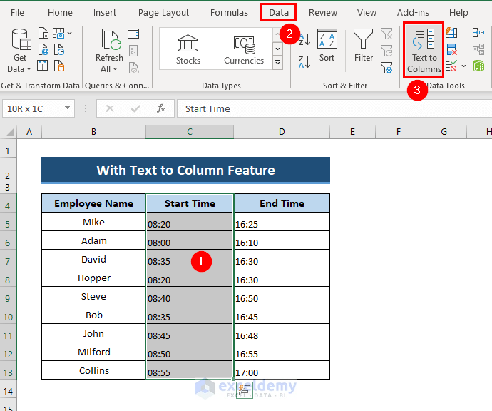Expand the Data Types gallery

coord(278,64)
